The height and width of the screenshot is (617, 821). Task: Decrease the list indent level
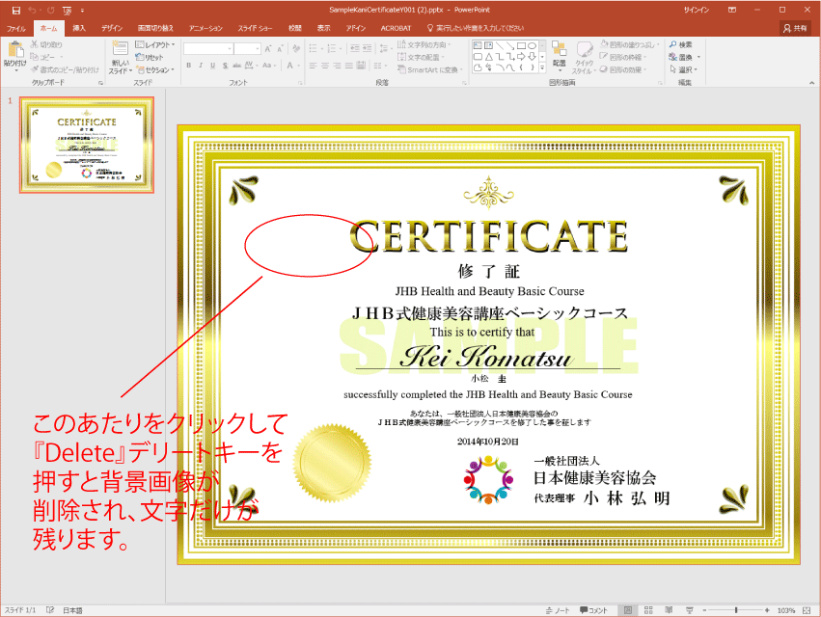click(354, 48)
